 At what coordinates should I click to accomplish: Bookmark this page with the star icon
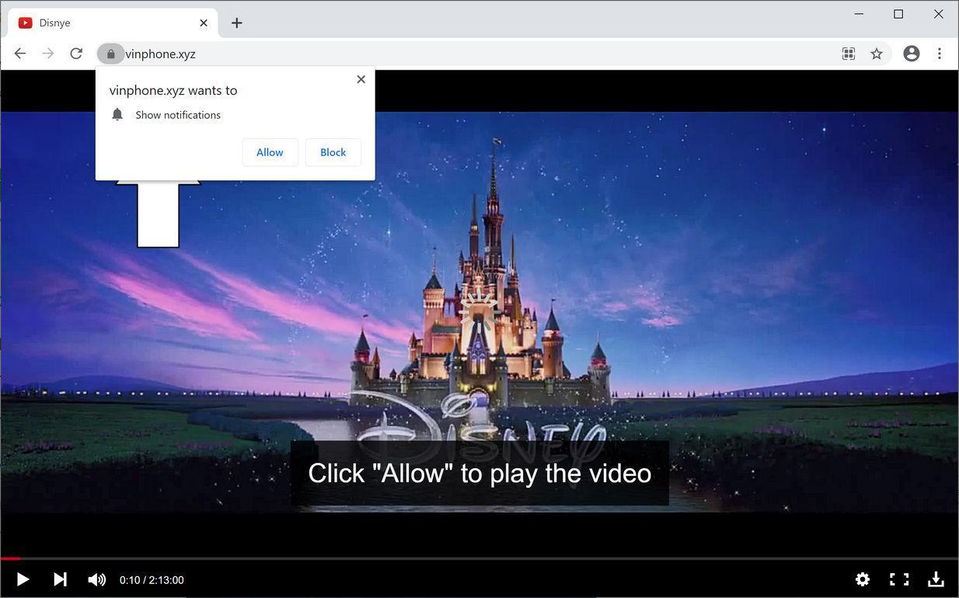pyautogui.click(x=877, y=54)
